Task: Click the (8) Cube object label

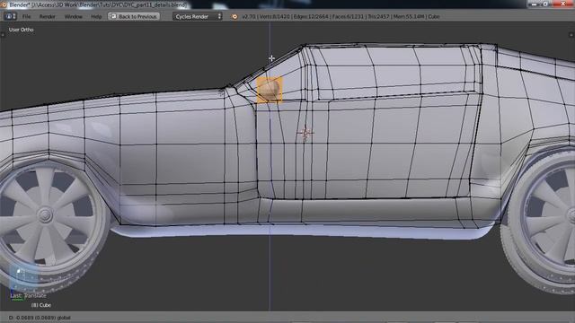Action: tap(41, 305)
